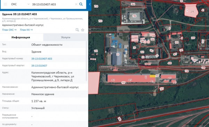Click the info panel vertical scrollbar

pos(86,61)
